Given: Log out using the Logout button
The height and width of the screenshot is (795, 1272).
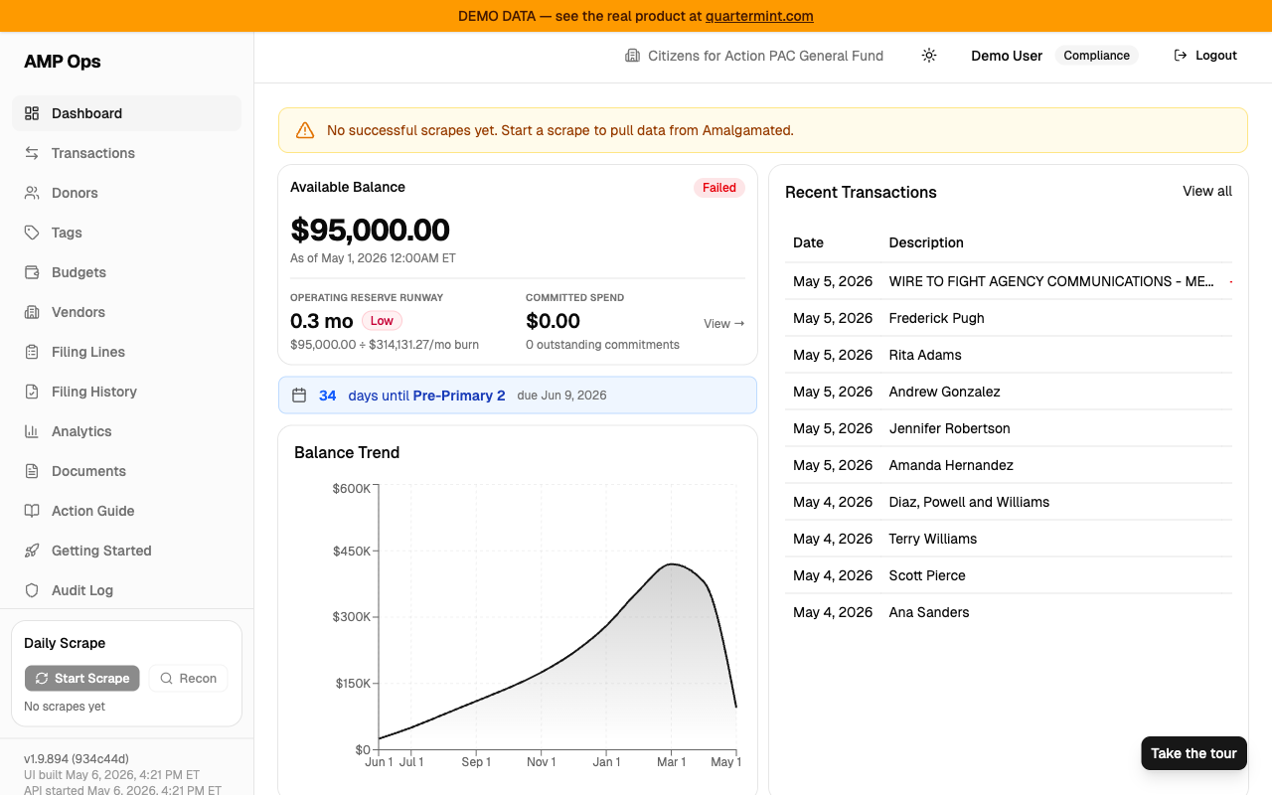Looking at the screenshot, I should 1205,56.
